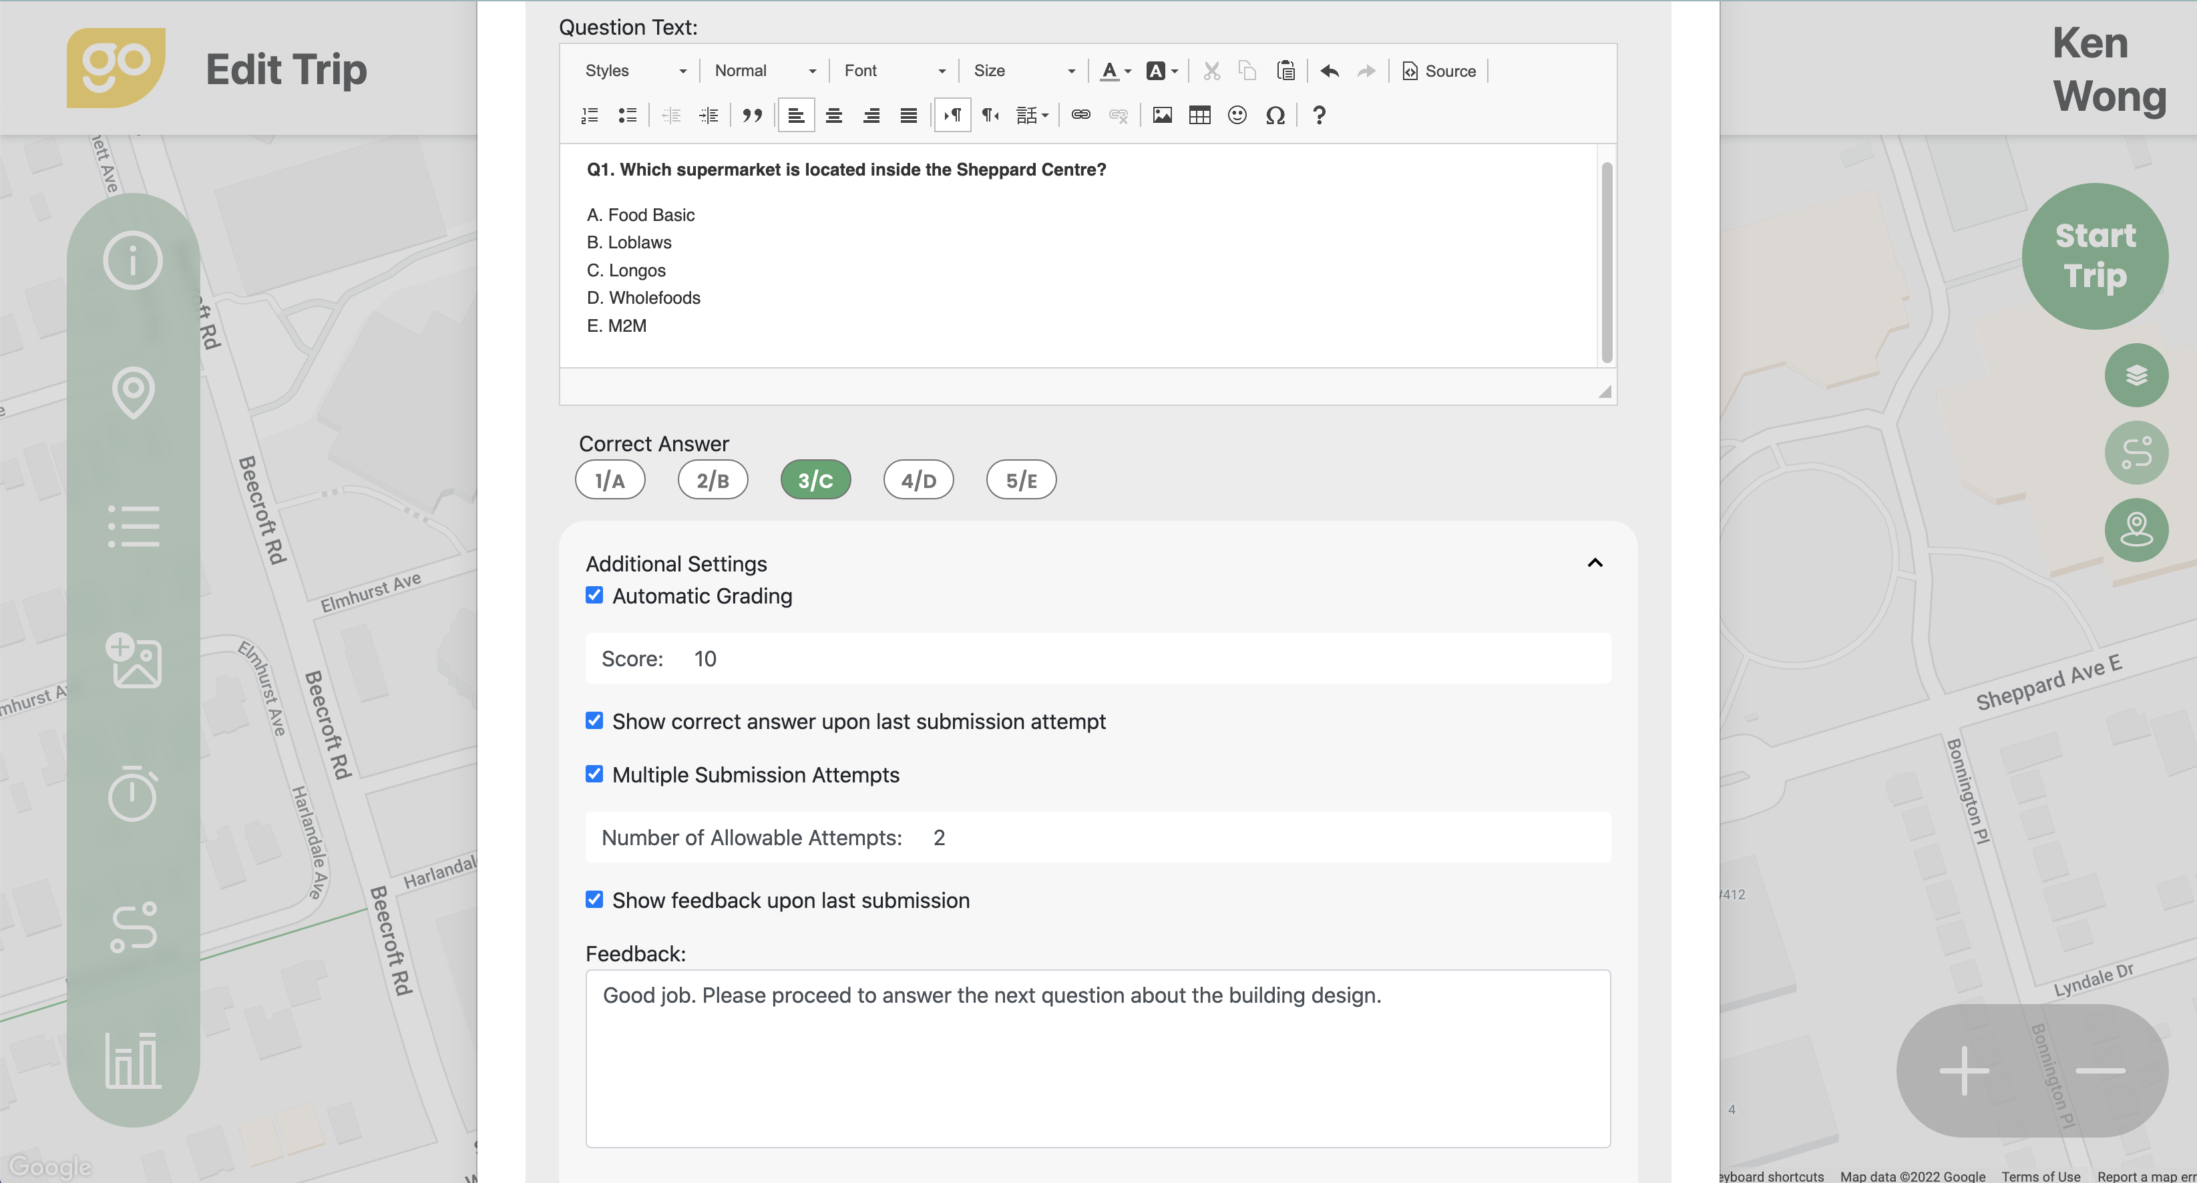
Task: Open the route path sidebar icon
Action: 133,927
